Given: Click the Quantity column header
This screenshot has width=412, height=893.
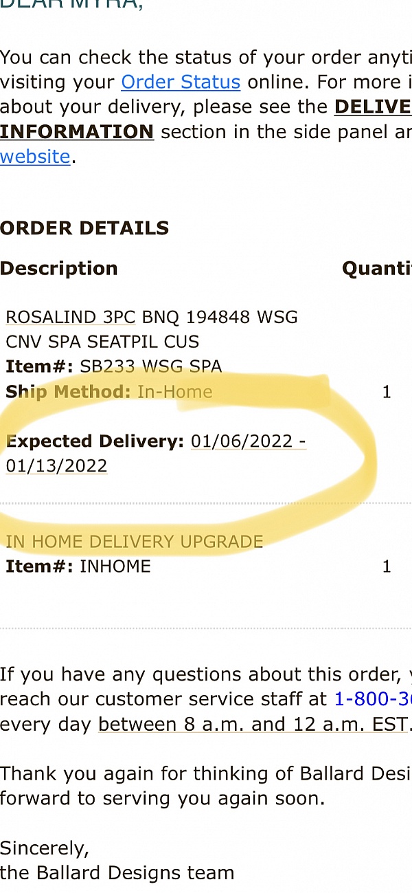Looking at the screenshot, I should 376,269.
